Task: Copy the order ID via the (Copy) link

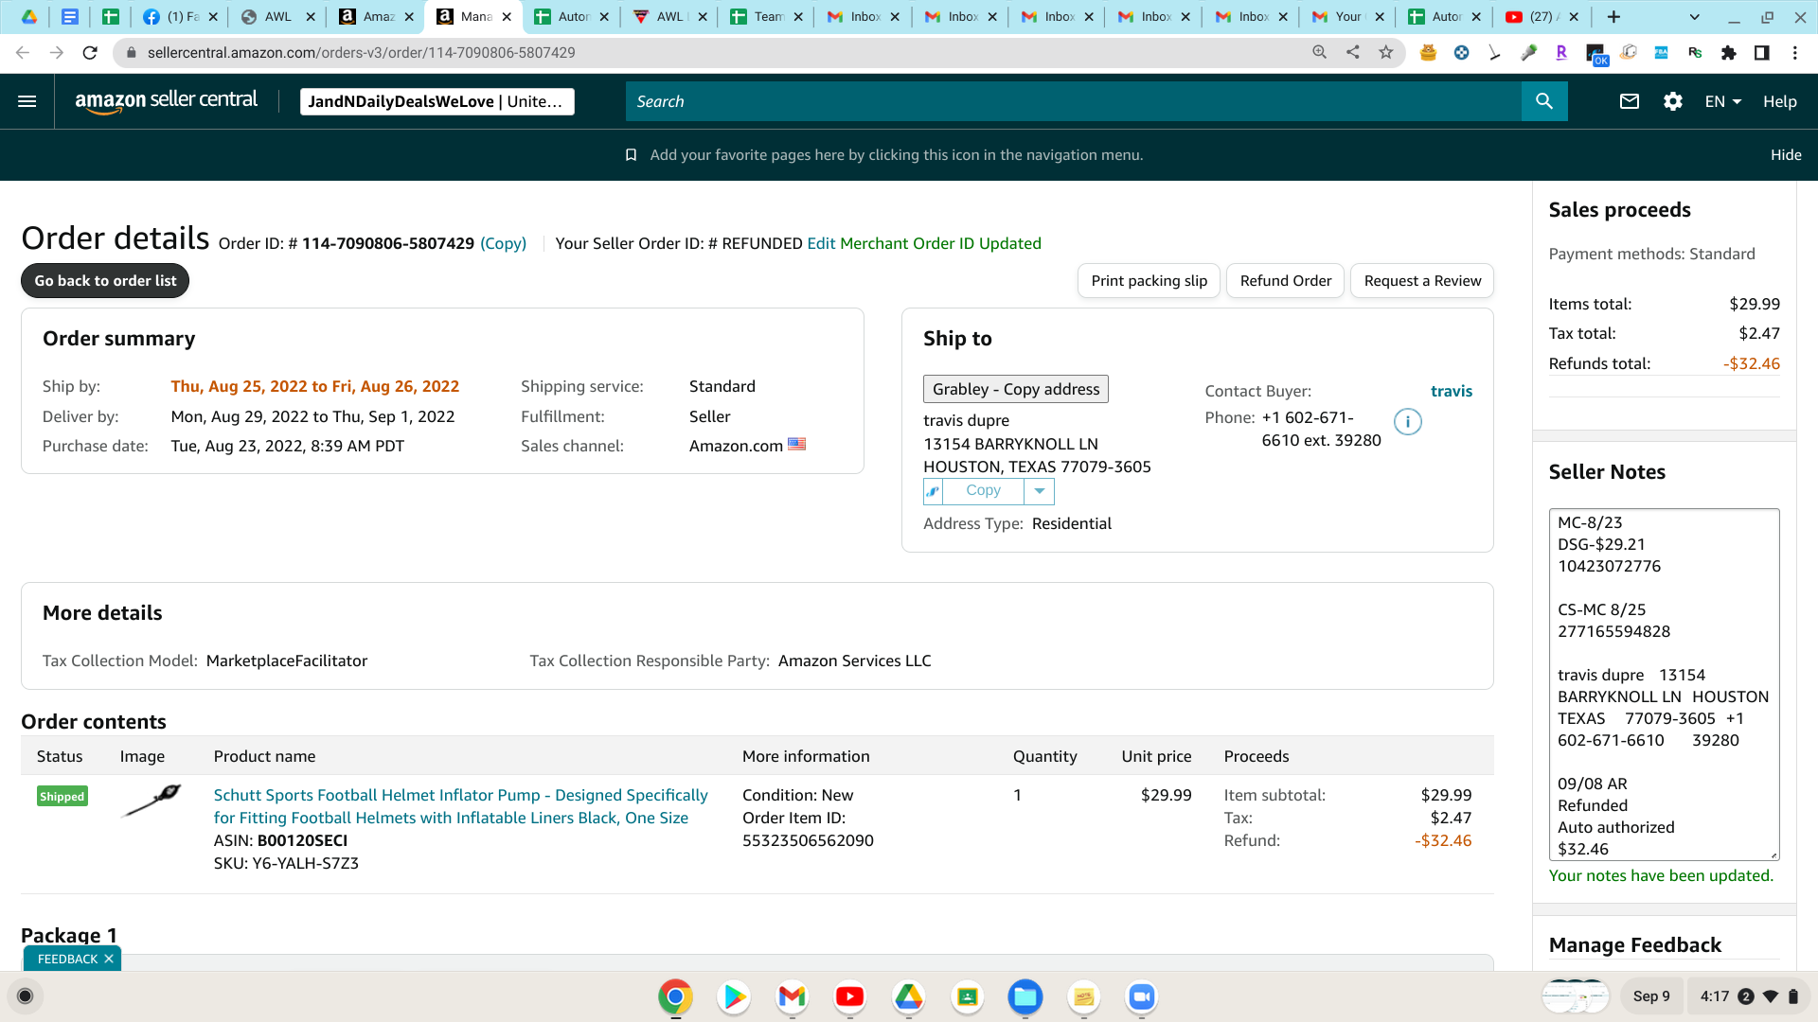Action: (503, 244)
